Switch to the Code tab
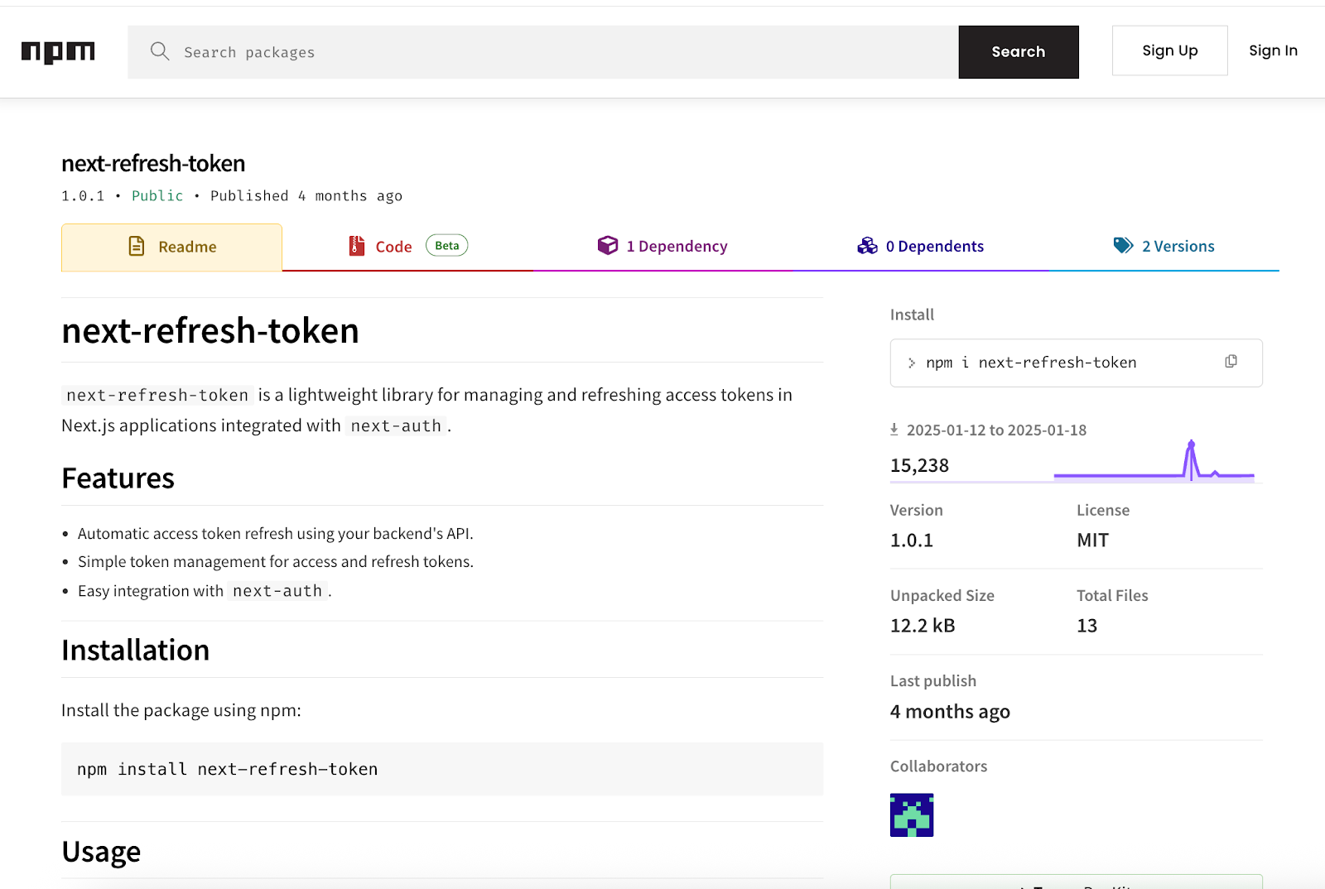The height and width of the screenshot is (889, 1325). click(408, 247)
